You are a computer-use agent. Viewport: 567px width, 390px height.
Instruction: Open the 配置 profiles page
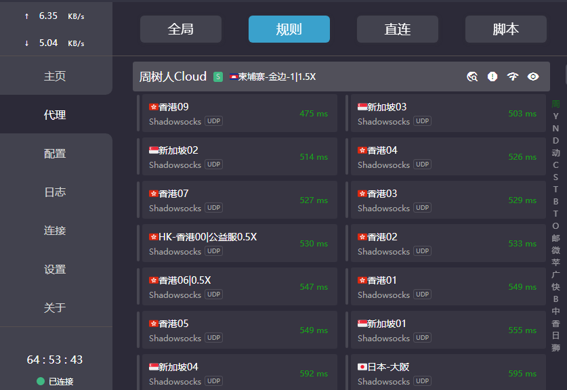point(55,154)
